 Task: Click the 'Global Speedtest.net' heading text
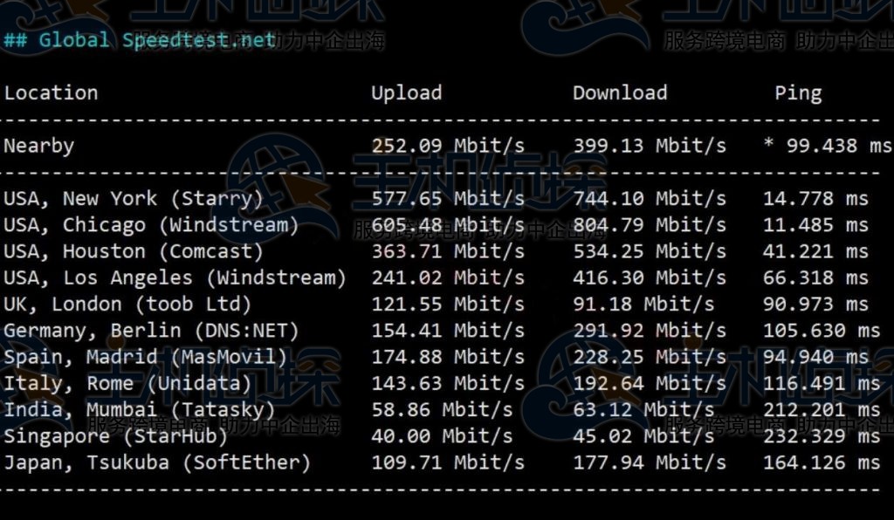tap(157, 40)
